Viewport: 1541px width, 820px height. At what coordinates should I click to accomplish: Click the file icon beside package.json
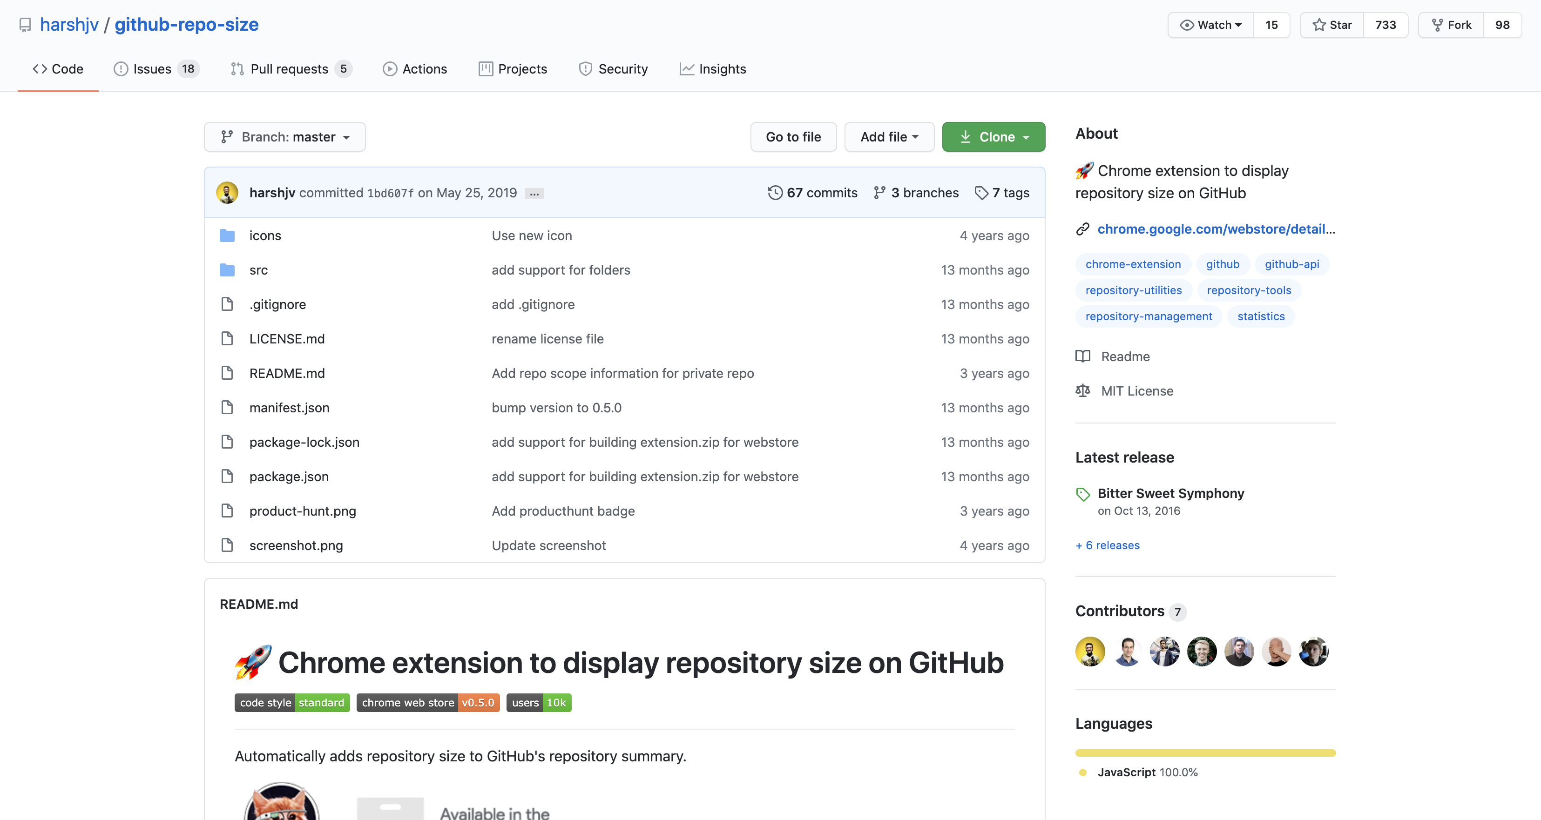point(227,477)
